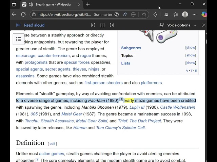Viewport: 217px width, 162px height.
Task: Open the user profile avatar
Action: 185,15
